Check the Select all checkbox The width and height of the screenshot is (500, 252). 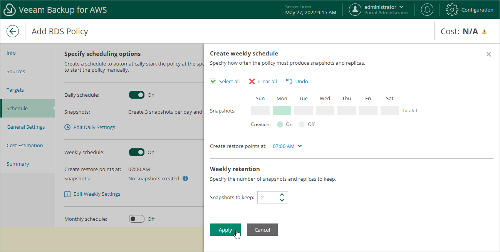213,81
